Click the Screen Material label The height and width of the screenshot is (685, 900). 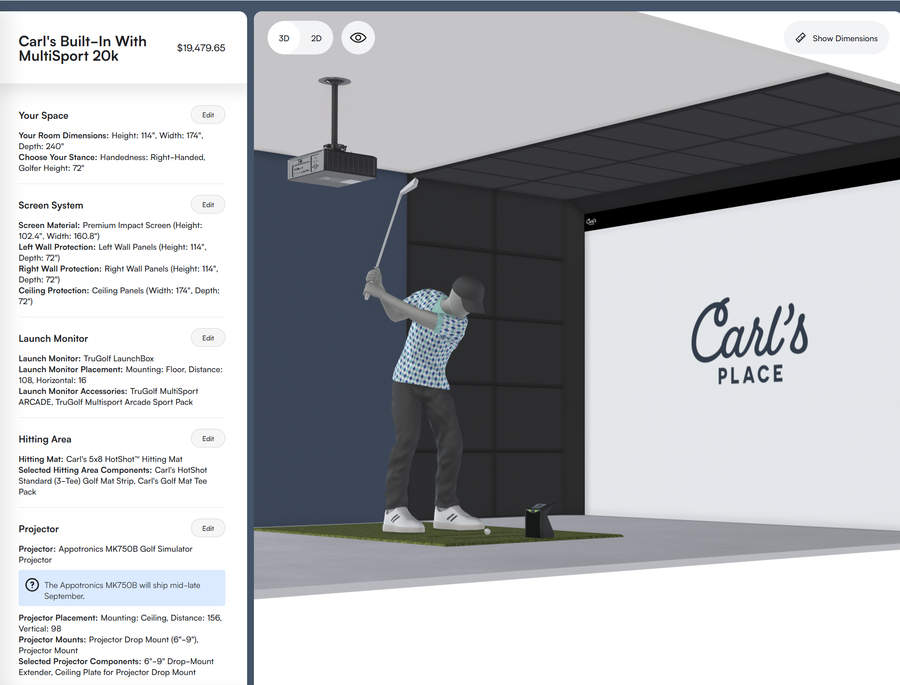pyautogui.click(x=49, y=225)
